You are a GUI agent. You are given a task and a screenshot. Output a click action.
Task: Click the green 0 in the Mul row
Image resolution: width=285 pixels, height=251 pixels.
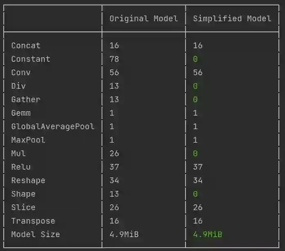[195, 153]
